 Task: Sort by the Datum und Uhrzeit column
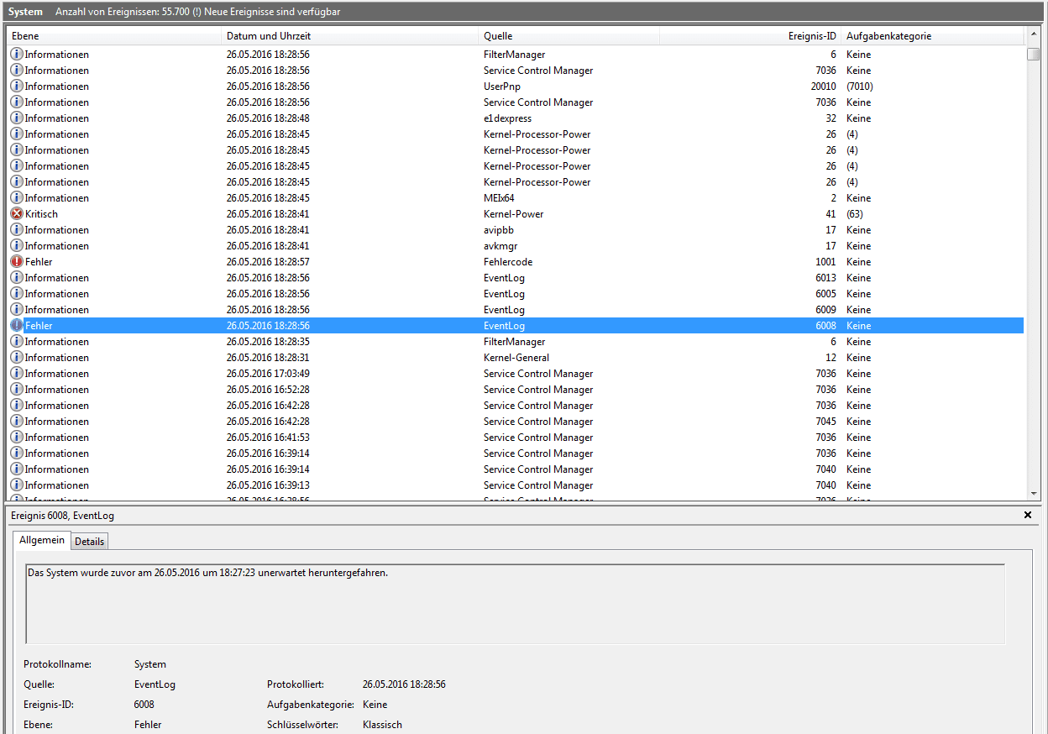pos(350,36)
